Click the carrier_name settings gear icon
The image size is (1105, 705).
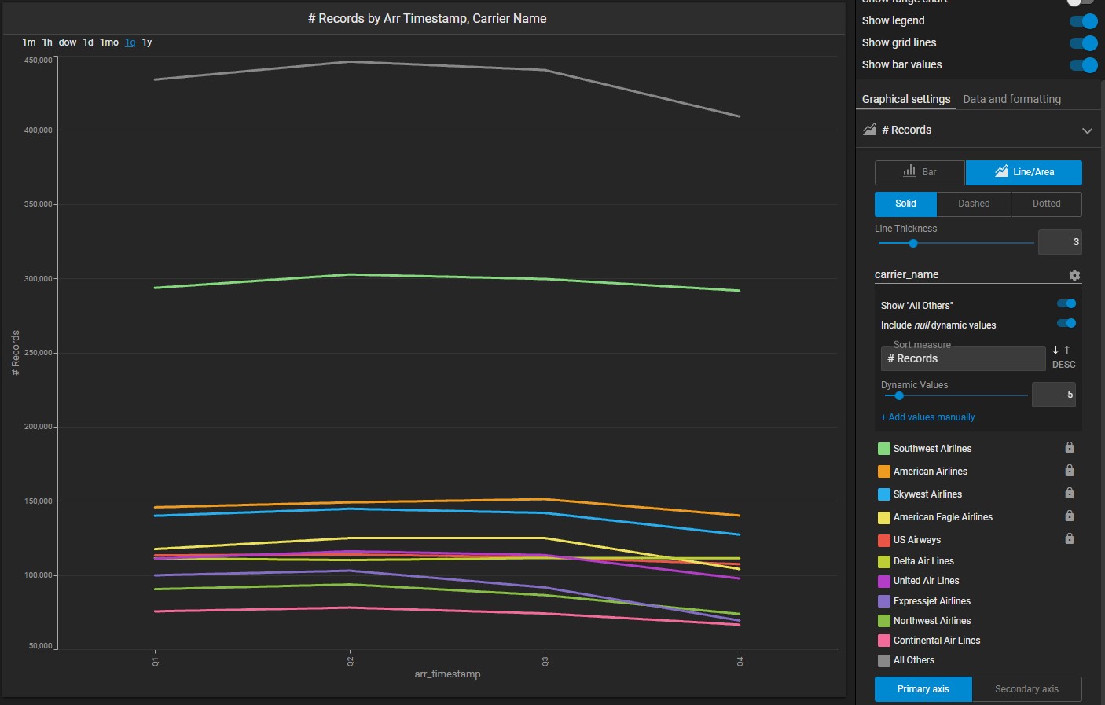click(1074, 275)
